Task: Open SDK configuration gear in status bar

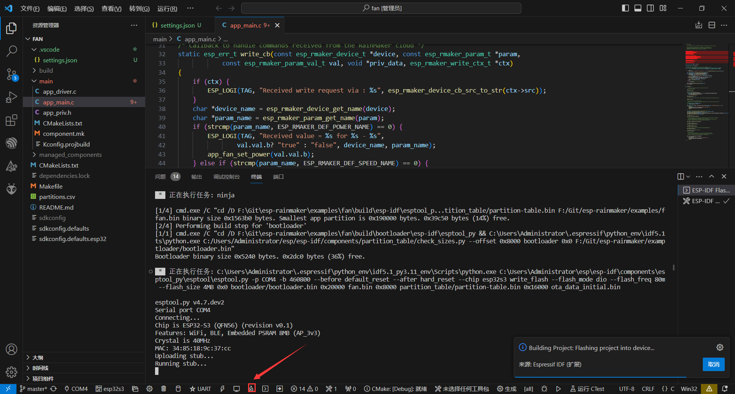Action: tap(149, 389)
